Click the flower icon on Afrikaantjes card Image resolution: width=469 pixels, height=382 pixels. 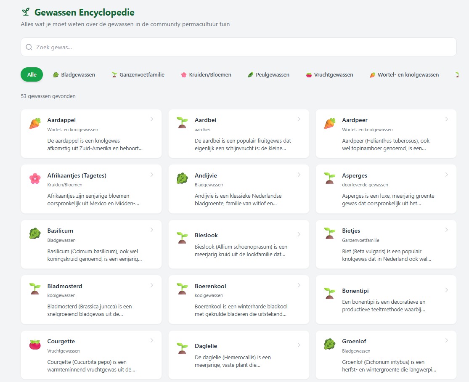pyautogui.click(x=34, y=178)
